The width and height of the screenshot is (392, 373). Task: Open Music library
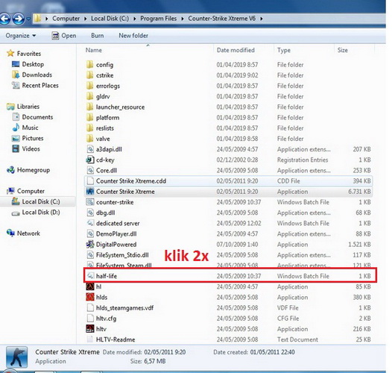25,128
